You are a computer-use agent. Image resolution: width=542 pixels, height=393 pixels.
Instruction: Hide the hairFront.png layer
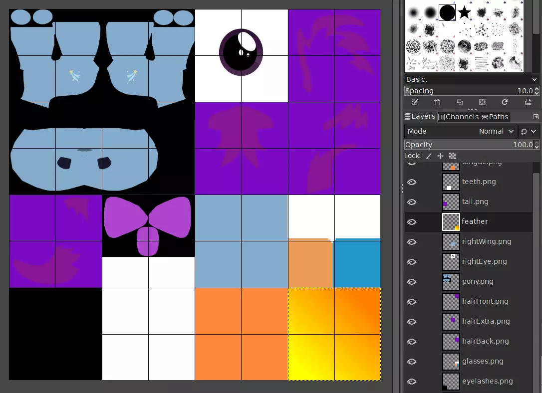(x=412, y=302)
